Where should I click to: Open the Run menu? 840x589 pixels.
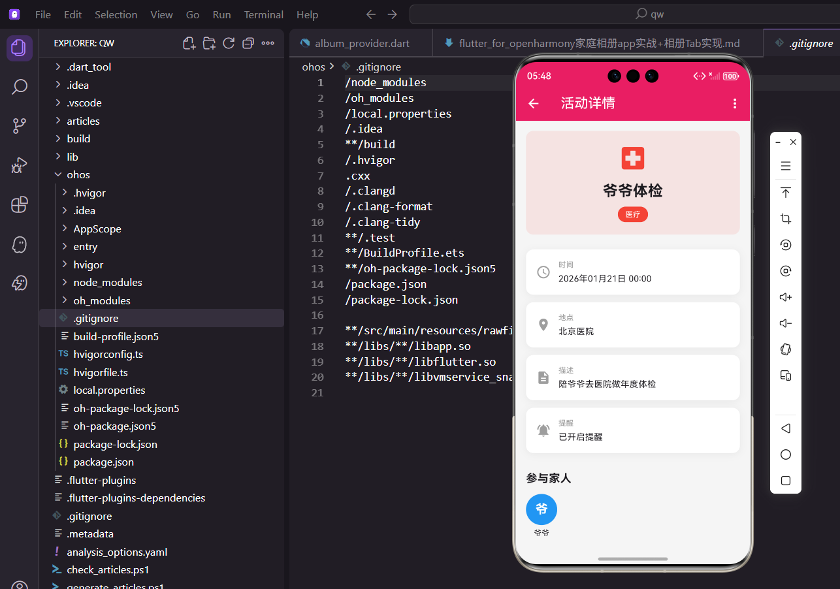tap(221, 14)
